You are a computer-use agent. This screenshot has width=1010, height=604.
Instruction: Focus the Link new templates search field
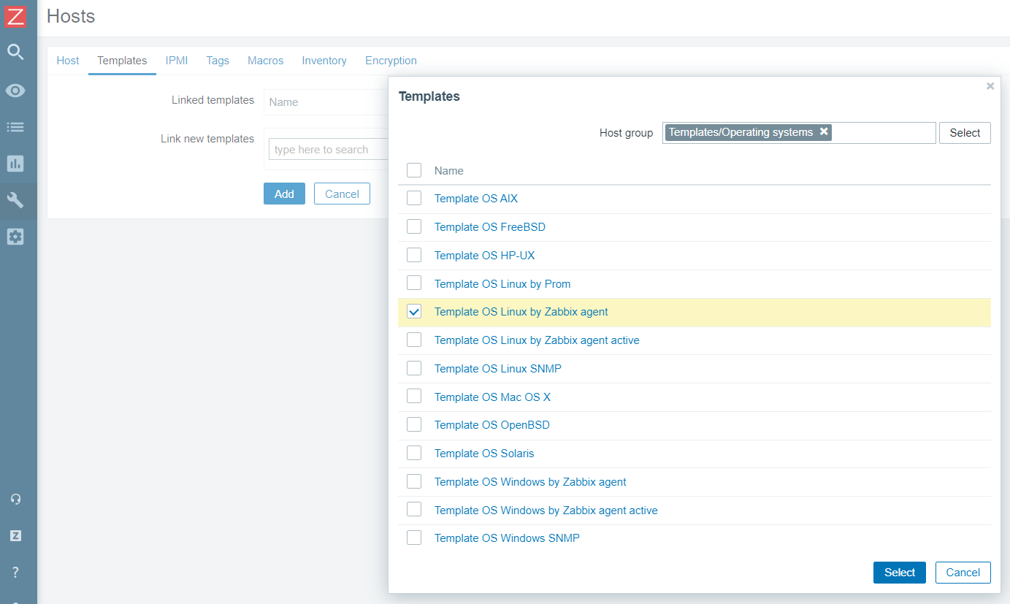(328, 149)
